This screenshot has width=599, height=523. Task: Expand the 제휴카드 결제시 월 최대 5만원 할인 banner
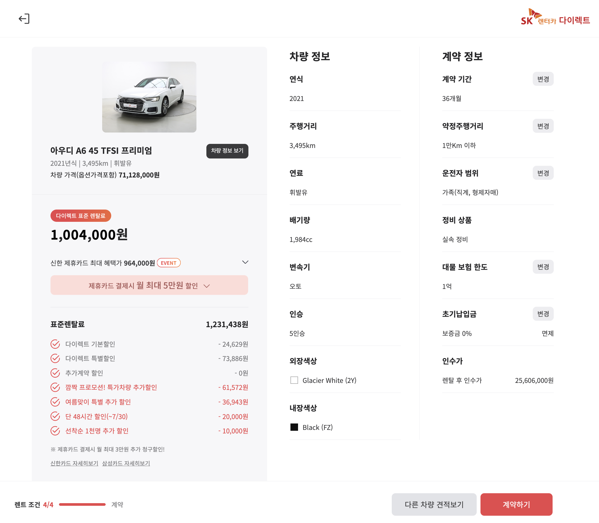tap(149, 285)
